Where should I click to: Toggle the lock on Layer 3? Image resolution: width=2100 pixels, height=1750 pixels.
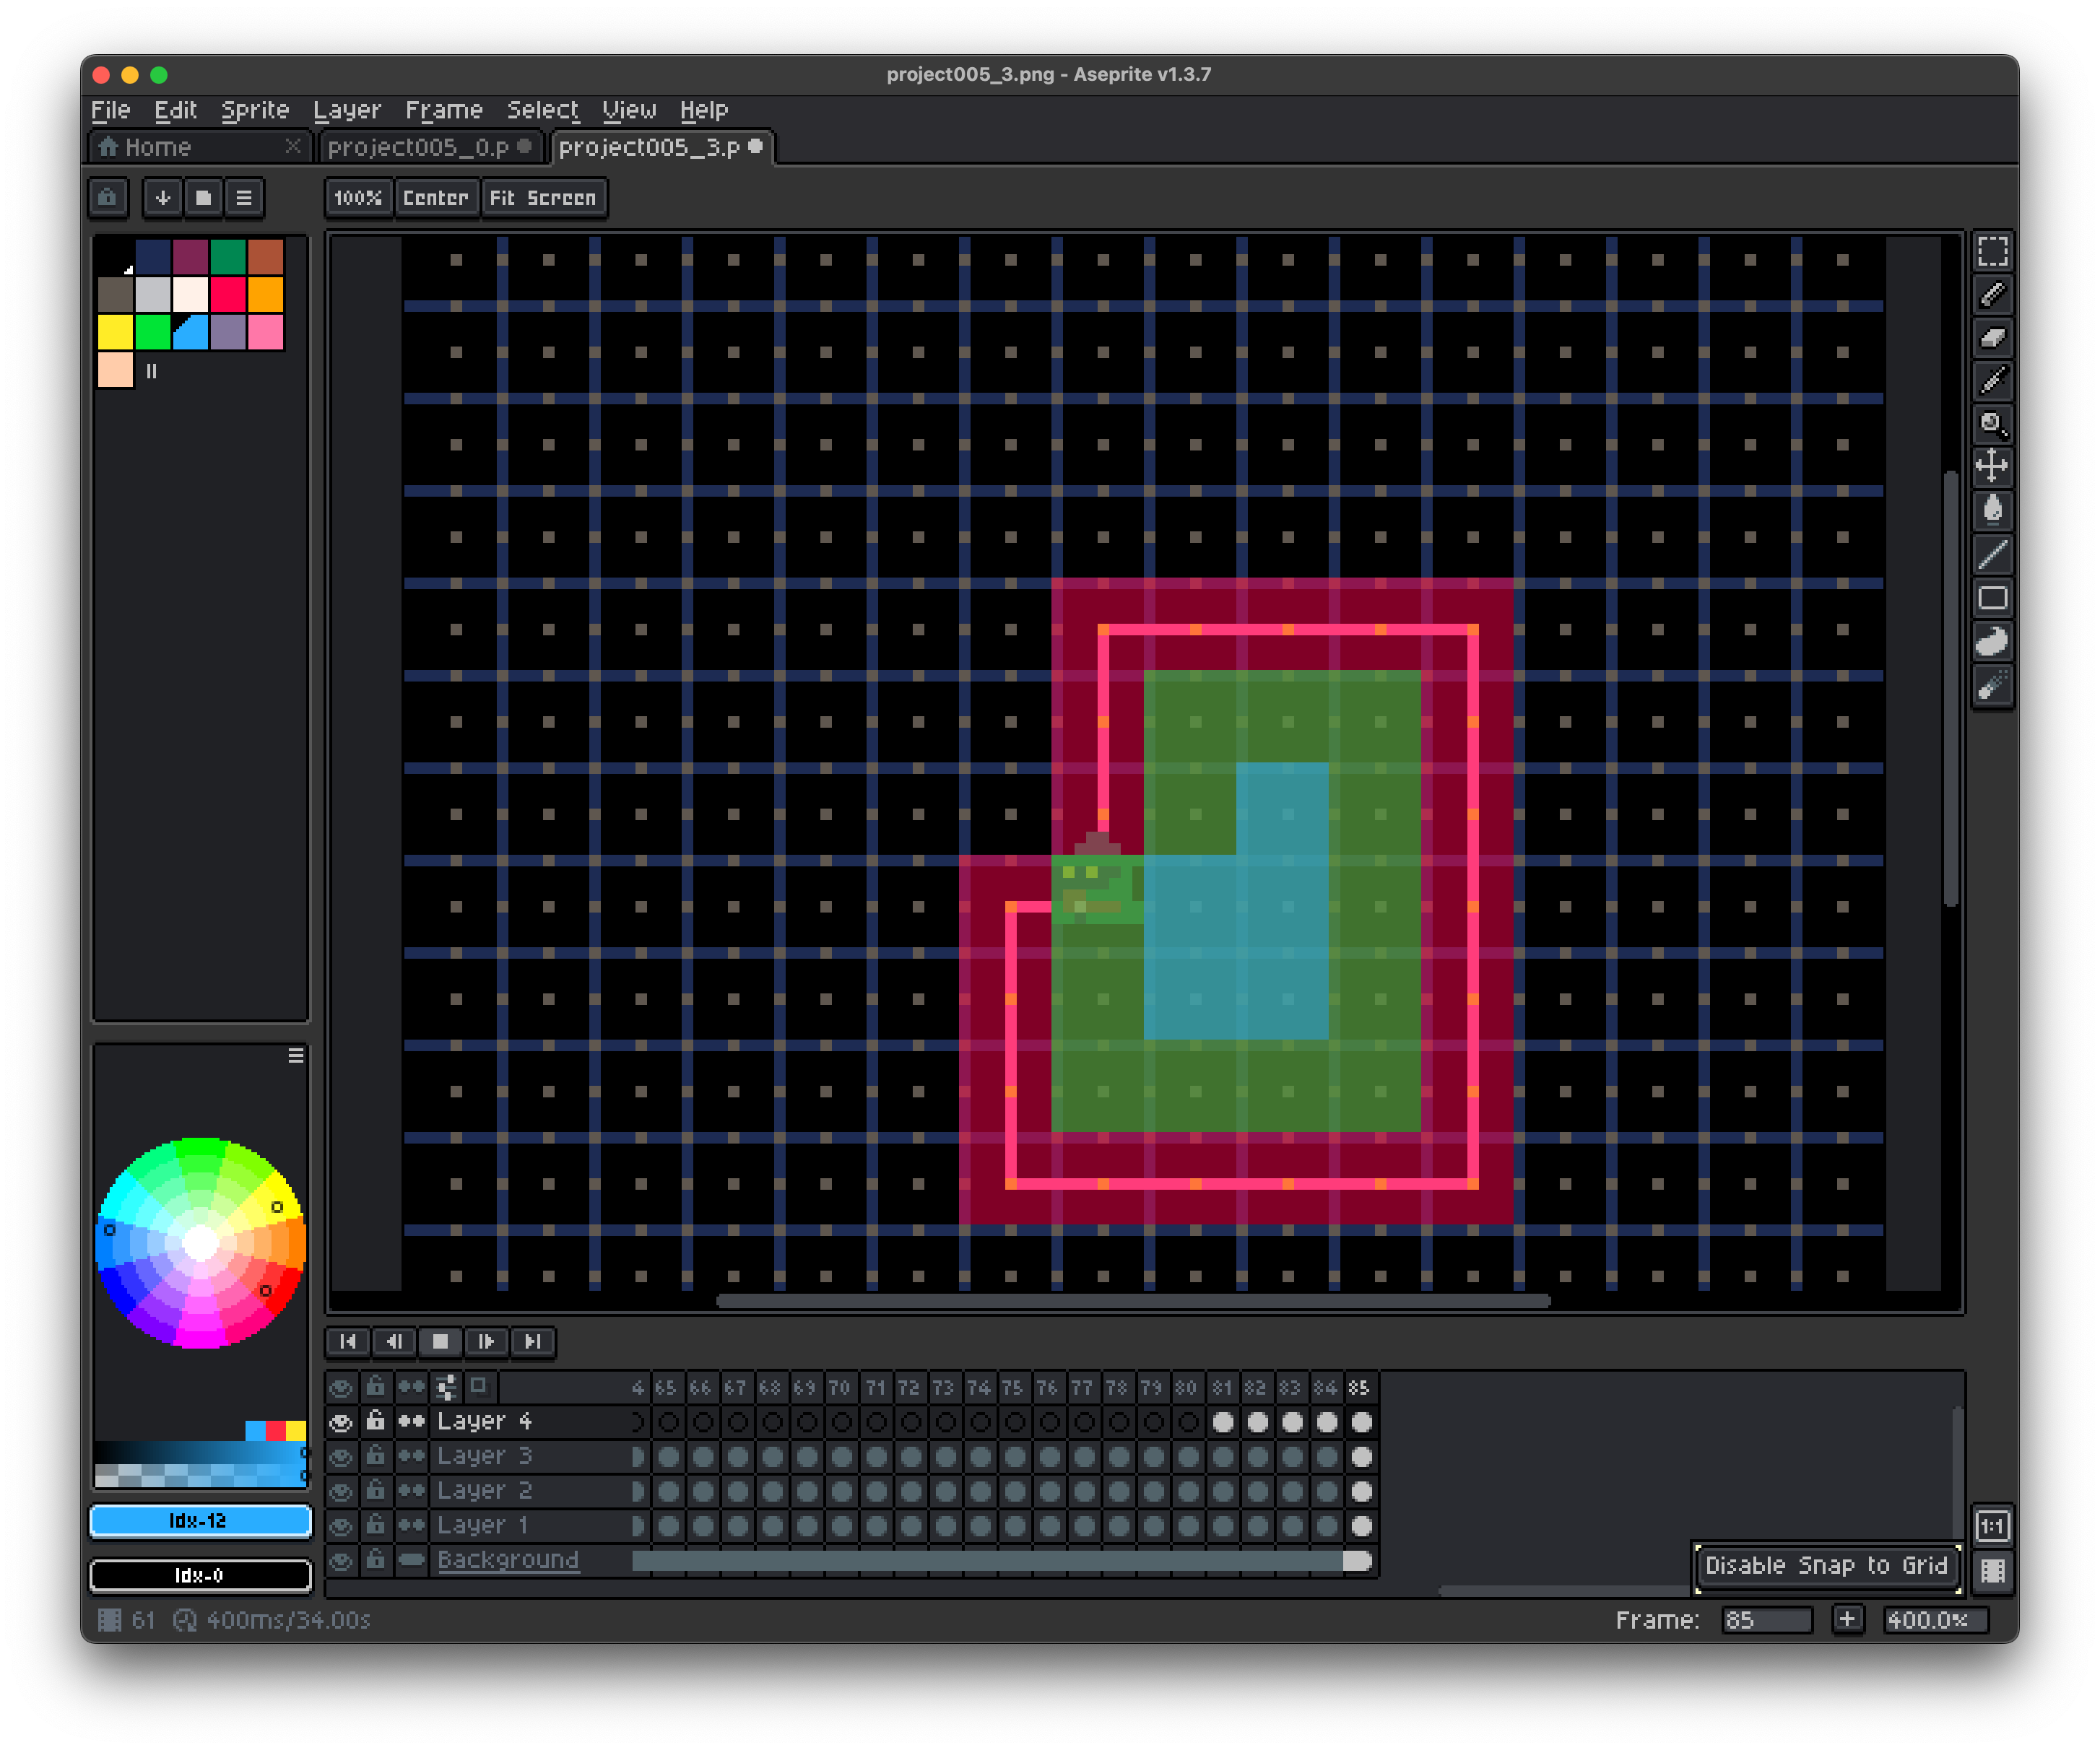click(x=375, y=1456)
